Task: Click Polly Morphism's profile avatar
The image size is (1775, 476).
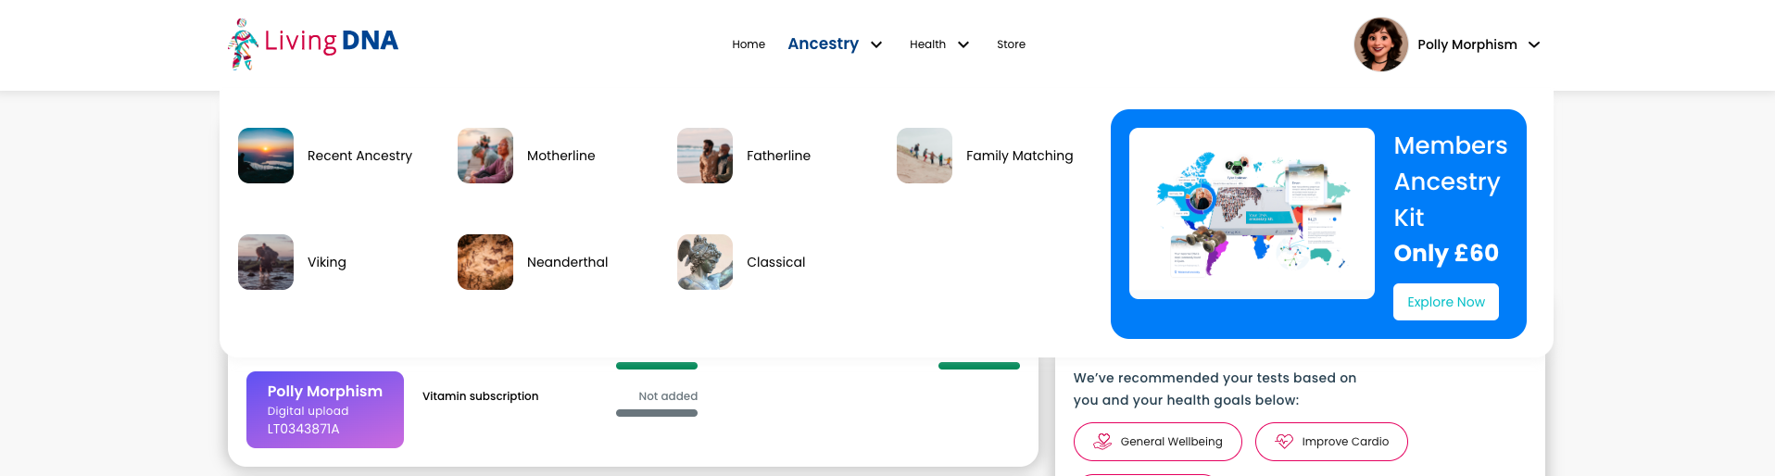Action: point(1381,44)
